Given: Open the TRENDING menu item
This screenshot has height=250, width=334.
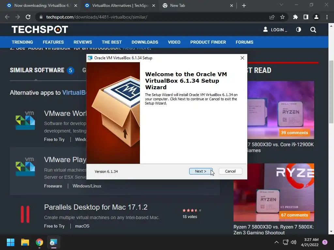Looking at the screenshot, I should (x=23, y=42).
